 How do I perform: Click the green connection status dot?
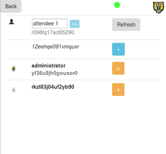point(117,5)
